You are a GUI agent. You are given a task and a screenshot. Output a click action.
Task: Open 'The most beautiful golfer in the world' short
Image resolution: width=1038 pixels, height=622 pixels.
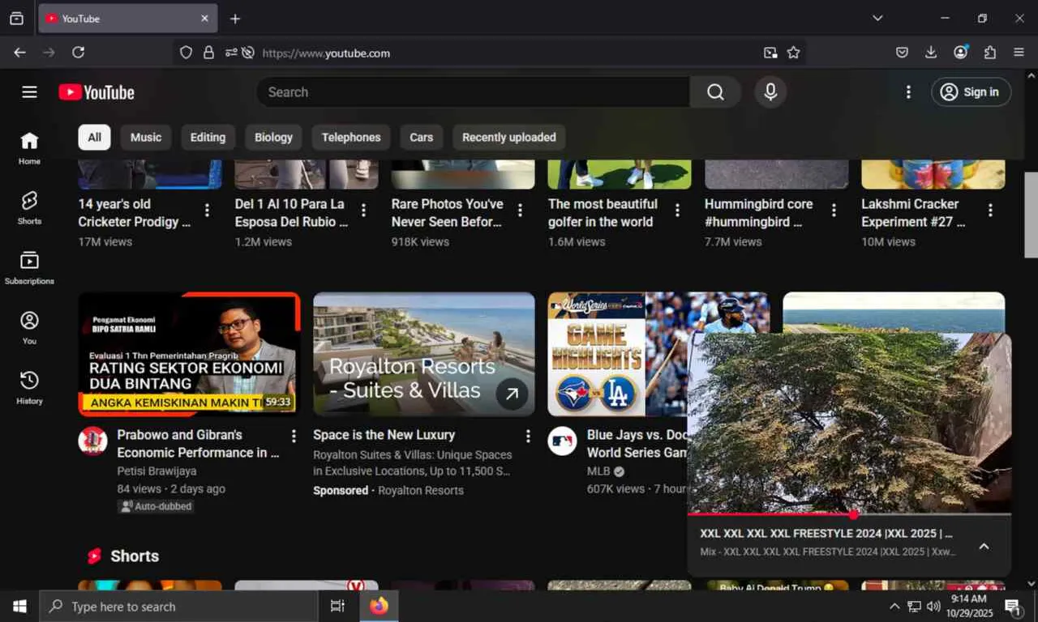coord(603,213)
